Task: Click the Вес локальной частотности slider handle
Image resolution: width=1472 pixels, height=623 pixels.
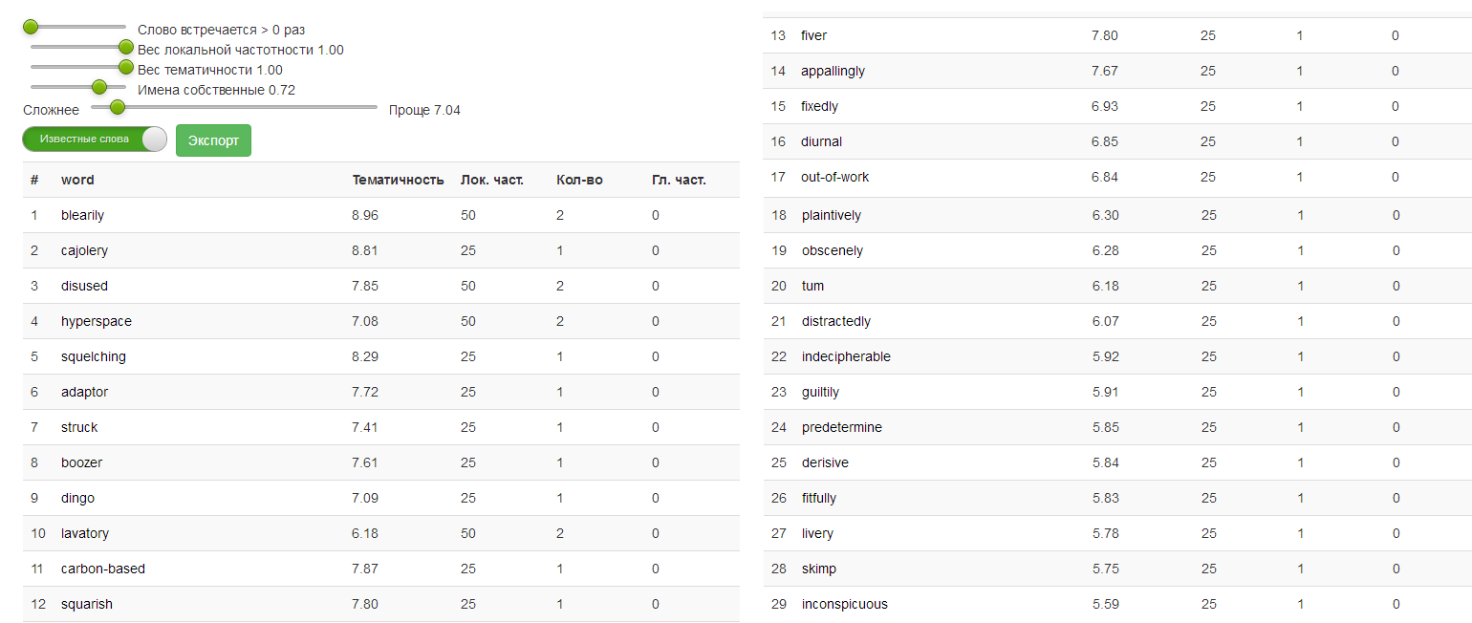Action: click(125, 46)
